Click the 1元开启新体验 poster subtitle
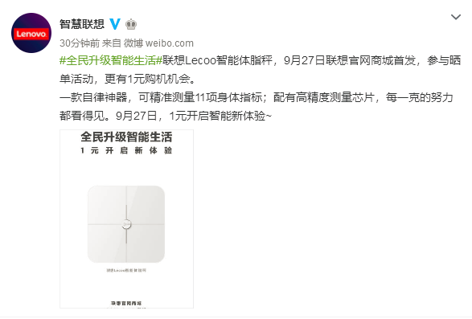The width and height of the screenshot is (472, 319). [126, 150]
